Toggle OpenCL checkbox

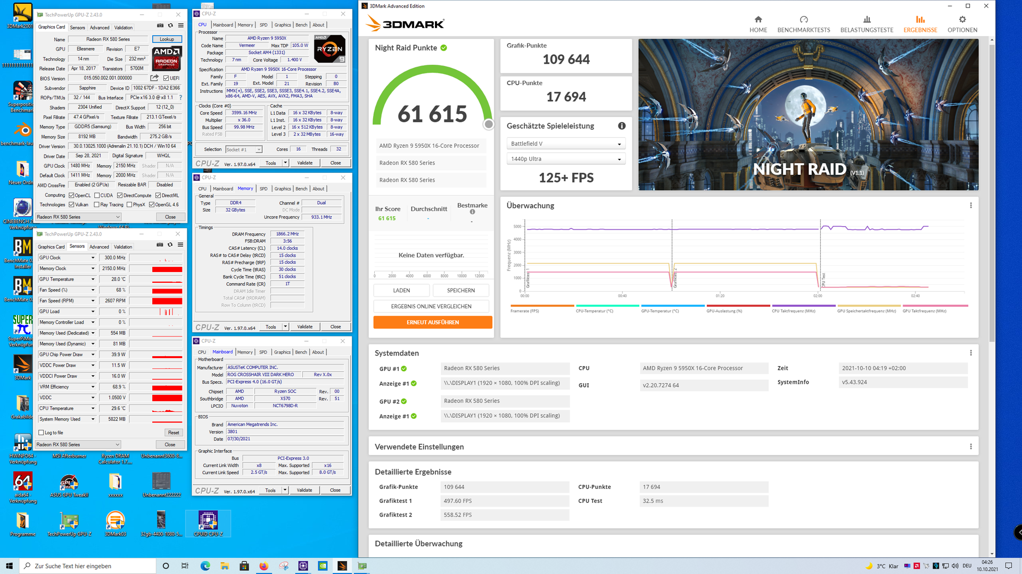coord(71,196)
